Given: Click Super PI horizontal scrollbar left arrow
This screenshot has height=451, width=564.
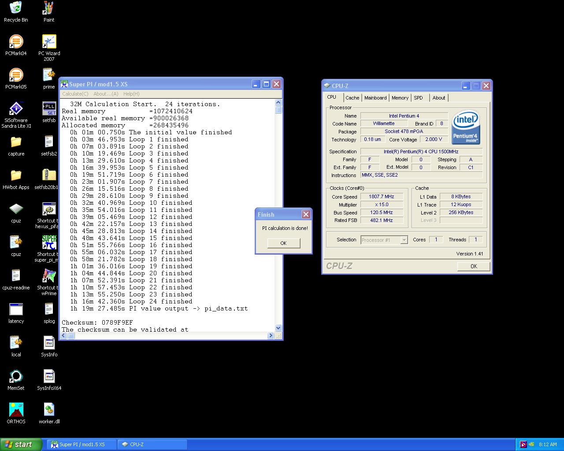Looking at the screenshot, I should 63,336.
